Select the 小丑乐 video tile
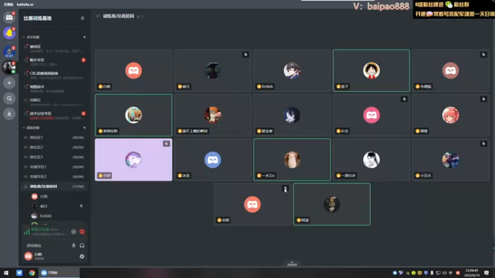The image size is (495, 278). click(x=450, y=160)
